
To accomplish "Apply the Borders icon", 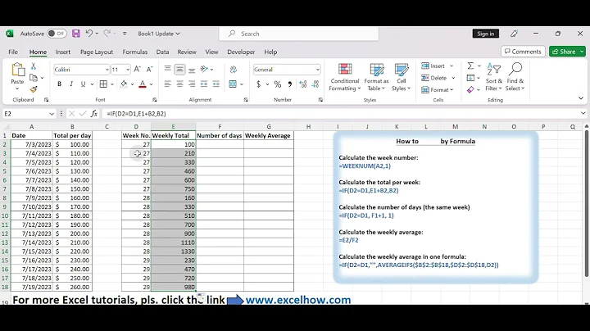I will pos(103,84).
